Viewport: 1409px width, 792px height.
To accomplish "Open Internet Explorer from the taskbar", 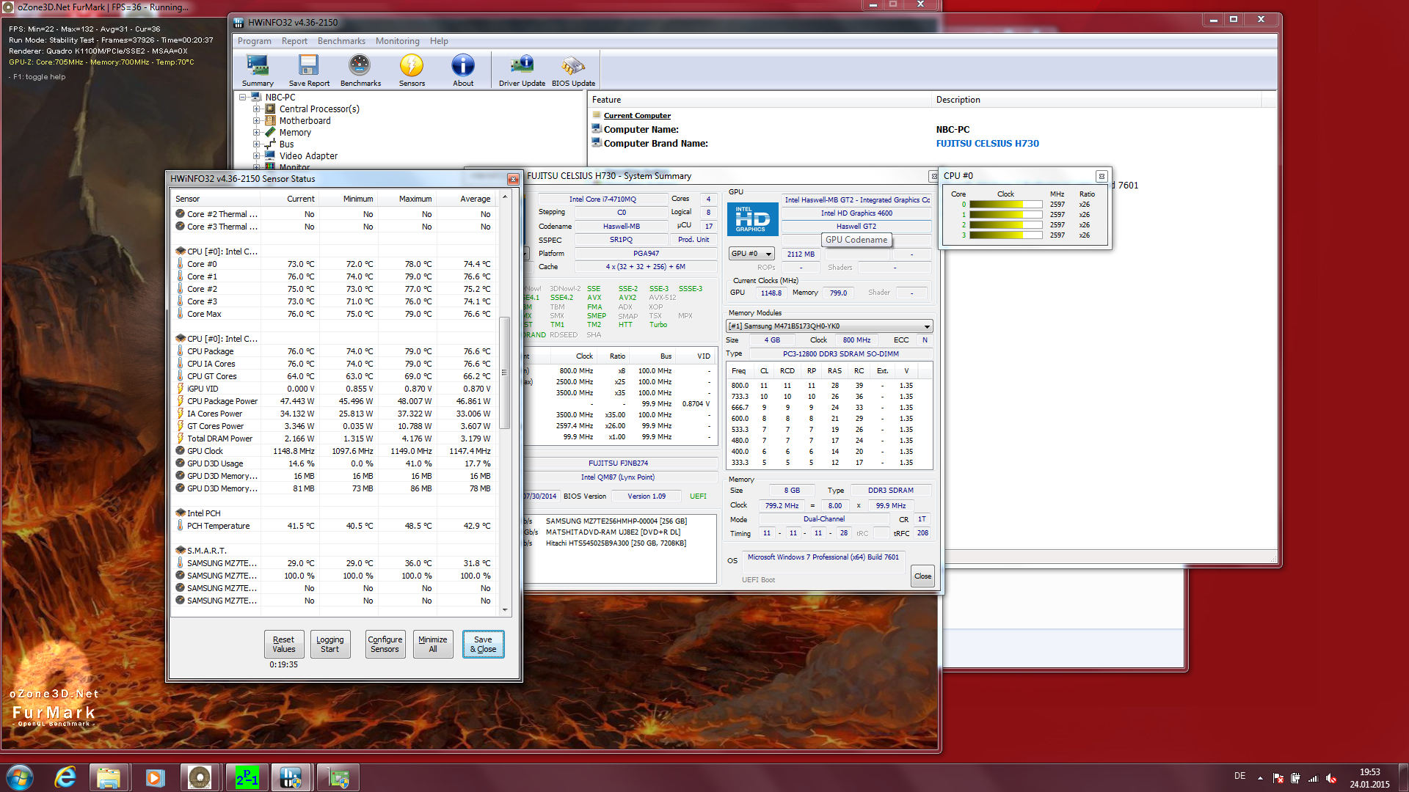I will 65,777.
